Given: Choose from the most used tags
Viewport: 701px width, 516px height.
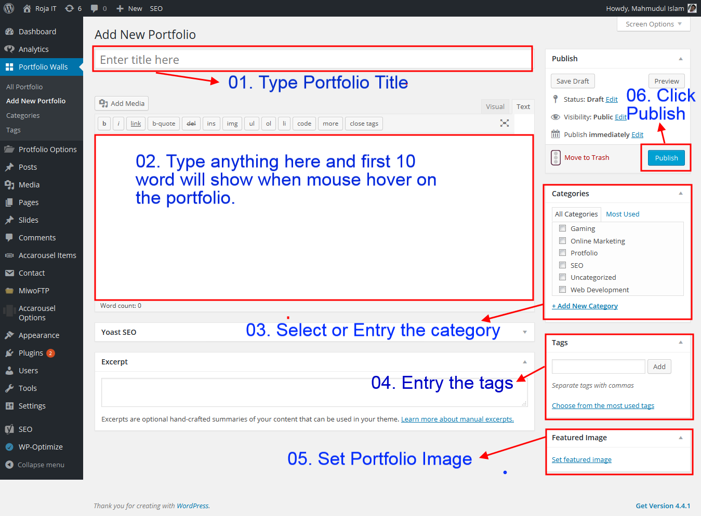Looking at the screenshot, I should [x=603, y=405].
